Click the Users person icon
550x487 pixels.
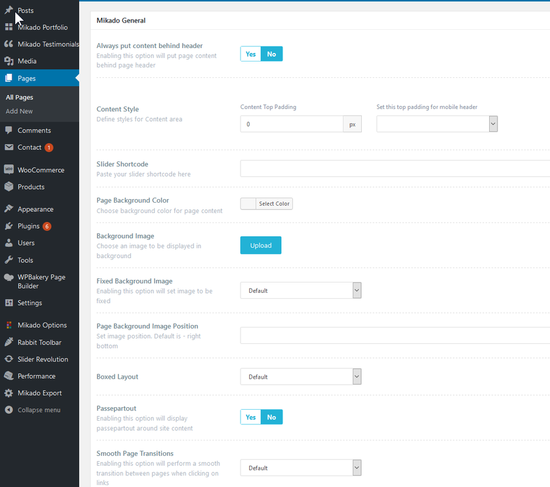point(9,243)
